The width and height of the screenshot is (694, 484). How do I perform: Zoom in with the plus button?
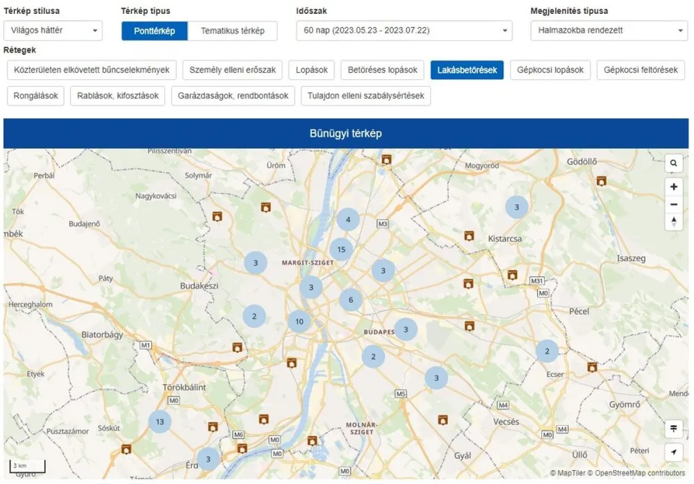[x=673, y=187]
